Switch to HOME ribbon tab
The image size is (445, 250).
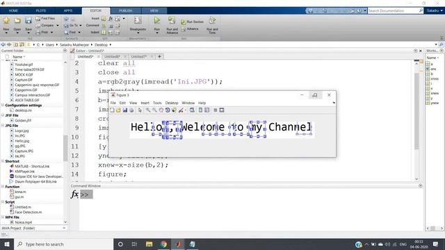click(x=13, y=11)
